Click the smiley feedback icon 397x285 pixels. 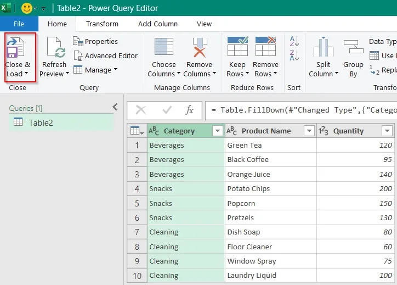[x=26, y=8]
